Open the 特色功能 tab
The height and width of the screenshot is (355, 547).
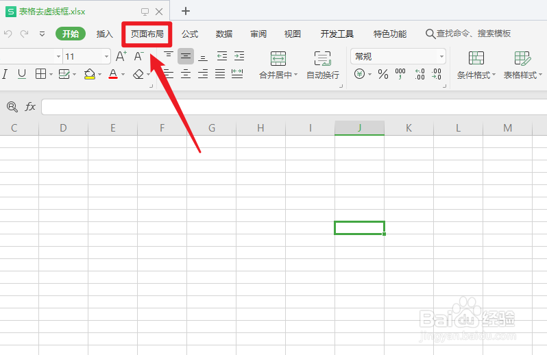coord(389,34)
